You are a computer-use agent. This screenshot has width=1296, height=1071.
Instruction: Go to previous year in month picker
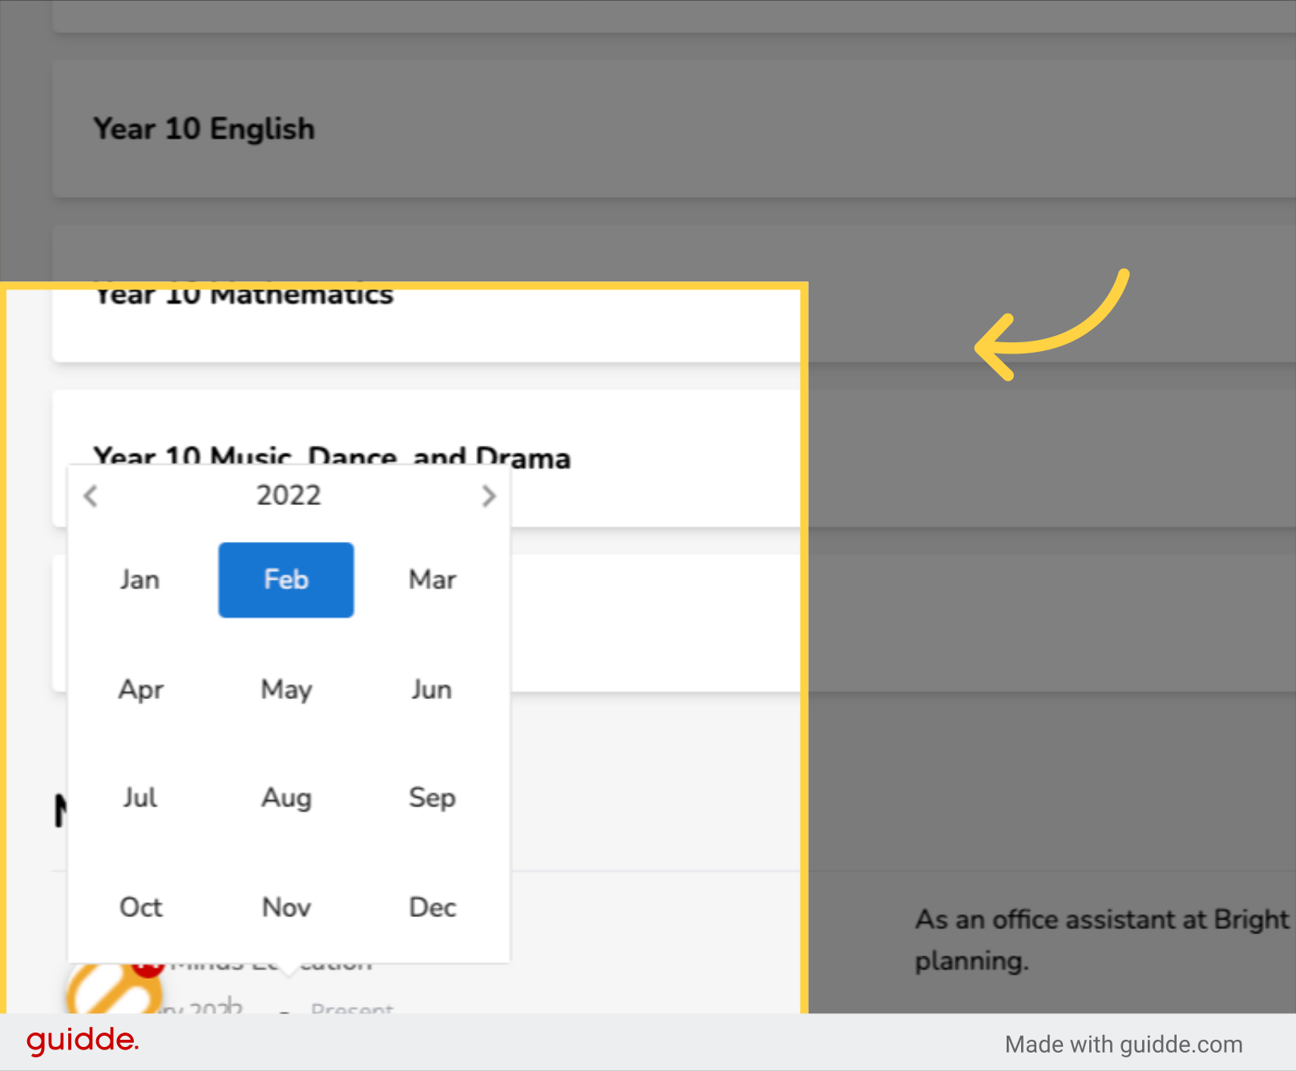(91, 496)
